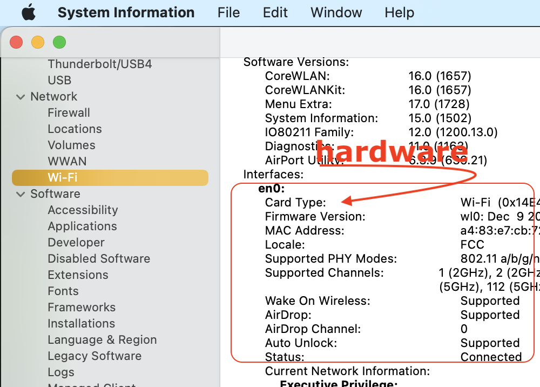The image size is (540, 387).
Task: Open the System Information app menu
Action: pyautogui.click(x=126, y=12)
